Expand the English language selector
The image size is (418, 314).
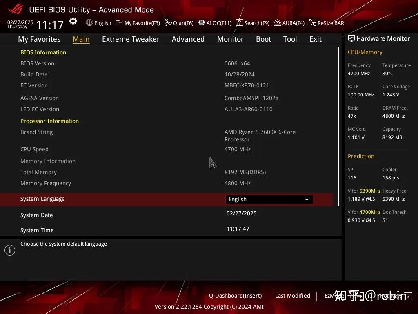(x=307, y=199)
